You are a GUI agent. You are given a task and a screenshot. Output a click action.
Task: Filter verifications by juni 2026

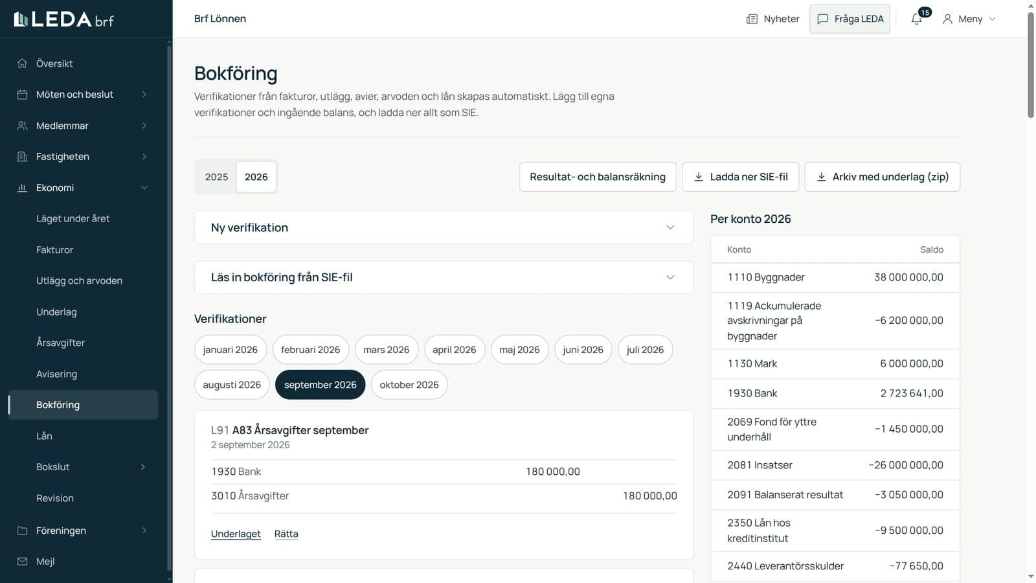(x=583, y=350)
